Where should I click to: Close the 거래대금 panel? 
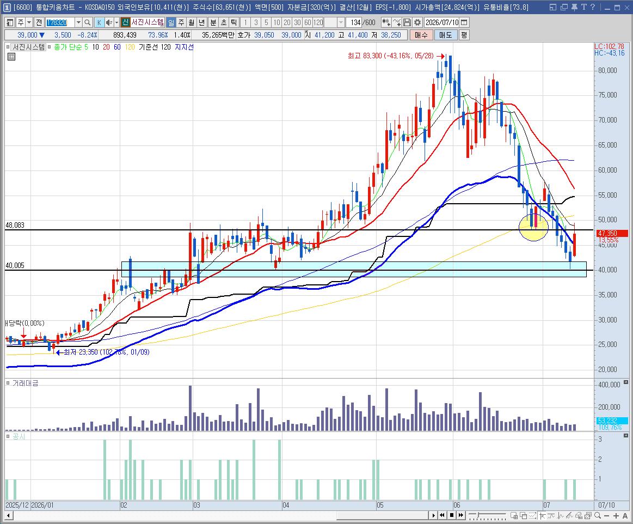coord(626,382)
